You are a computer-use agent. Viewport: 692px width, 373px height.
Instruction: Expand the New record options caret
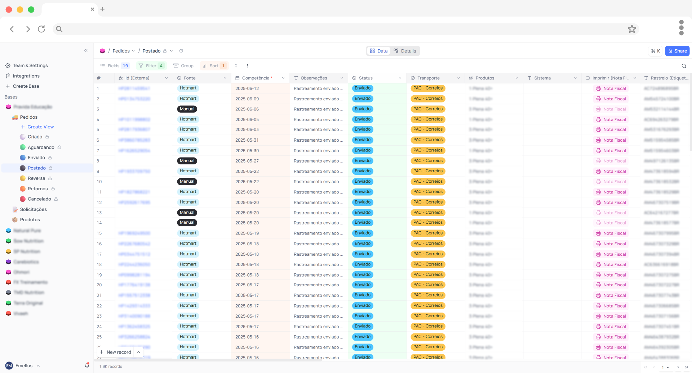[x=139, y=352]
